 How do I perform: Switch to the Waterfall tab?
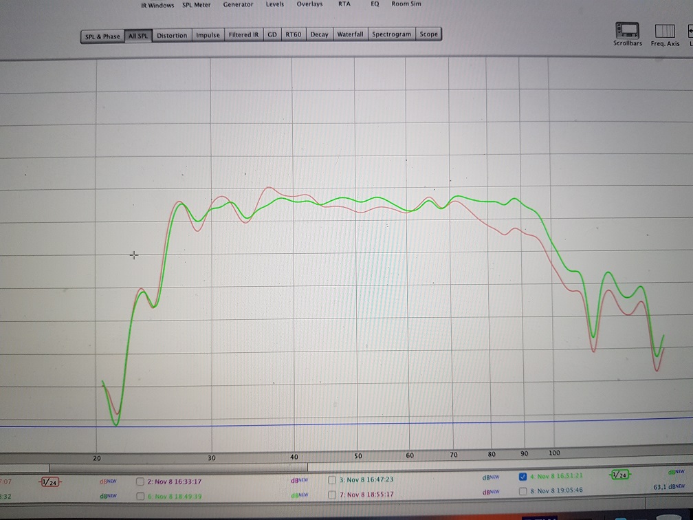tap(350, 34)
